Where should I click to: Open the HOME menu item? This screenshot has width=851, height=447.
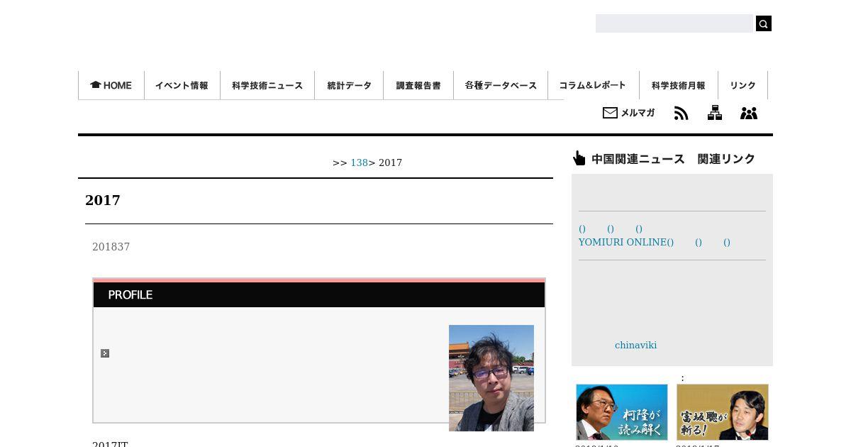(x=111, y=85)
